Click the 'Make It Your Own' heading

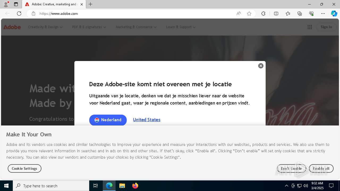[x=29, y=134]
